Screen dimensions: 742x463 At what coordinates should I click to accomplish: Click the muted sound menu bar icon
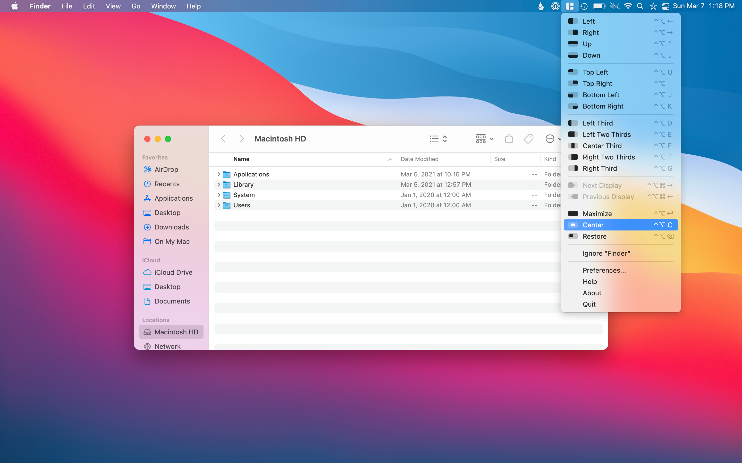tap(614, 6)
